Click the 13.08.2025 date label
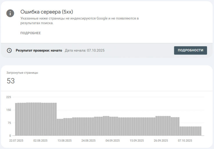This screenshot has width=214, height=149. pyautogui.click(x=64, y=141)
